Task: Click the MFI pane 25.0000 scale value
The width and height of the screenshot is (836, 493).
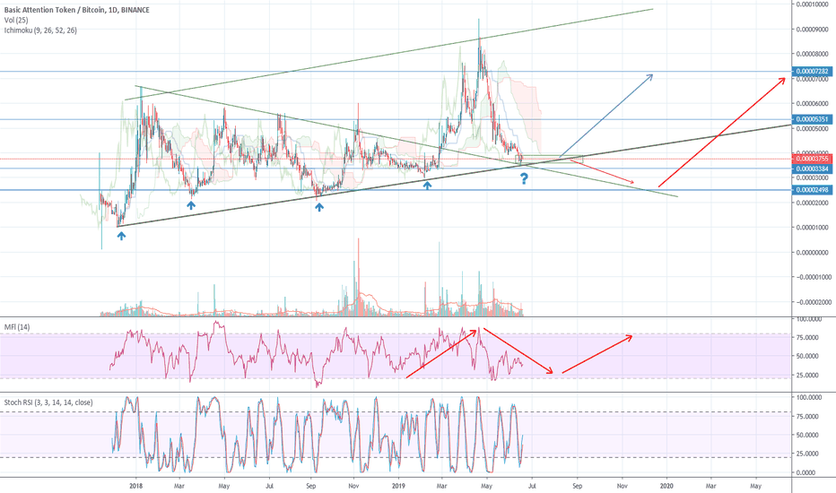Action: (x=807, y=376)
